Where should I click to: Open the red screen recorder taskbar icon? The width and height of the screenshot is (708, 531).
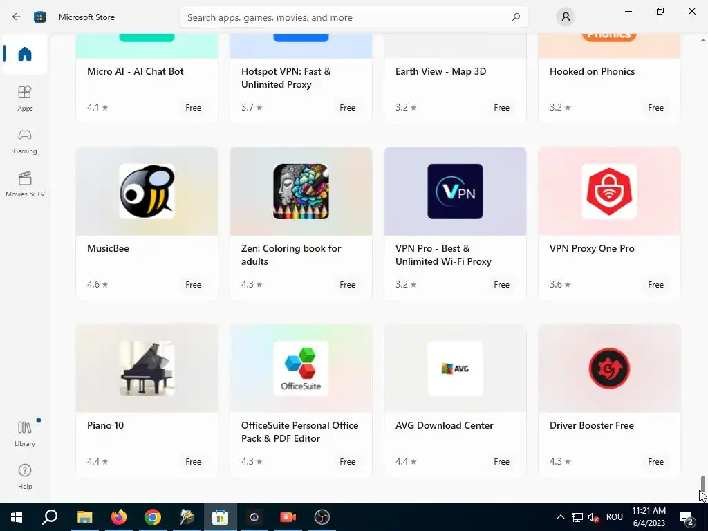(288, 517)
